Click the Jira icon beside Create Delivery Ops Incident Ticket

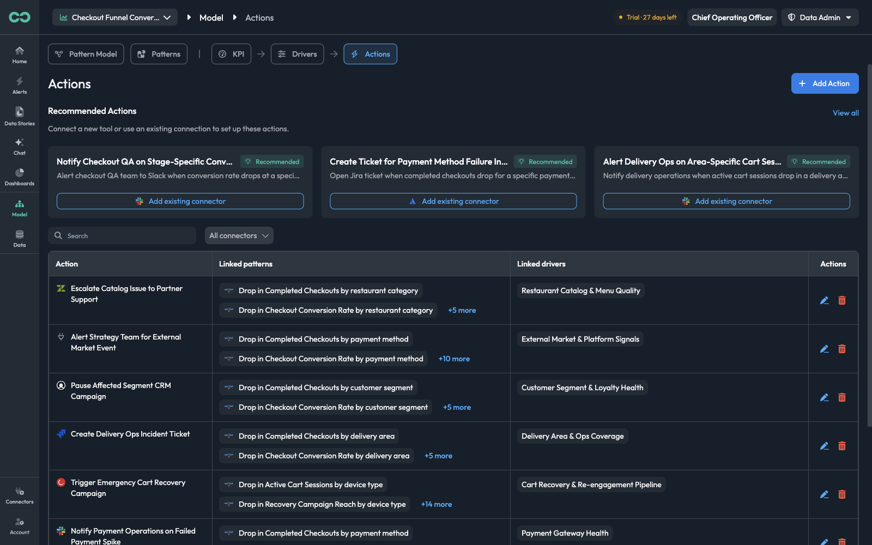[x=61, y=434]
